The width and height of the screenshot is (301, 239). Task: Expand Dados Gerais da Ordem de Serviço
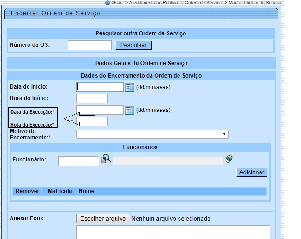coord(141,63)
